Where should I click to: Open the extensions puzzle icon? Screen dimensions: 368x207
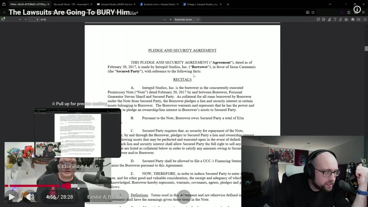click(349, 12)
